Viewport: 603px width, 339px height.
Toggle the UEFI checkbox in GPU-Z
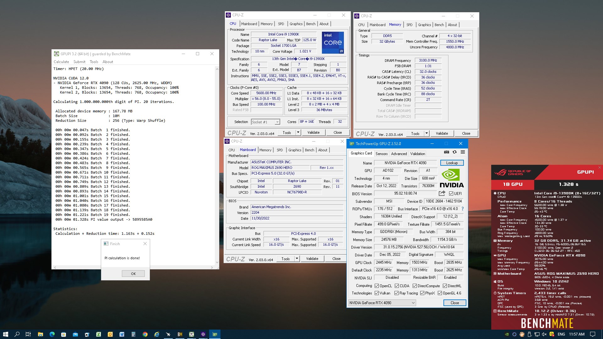pos(451,194)
